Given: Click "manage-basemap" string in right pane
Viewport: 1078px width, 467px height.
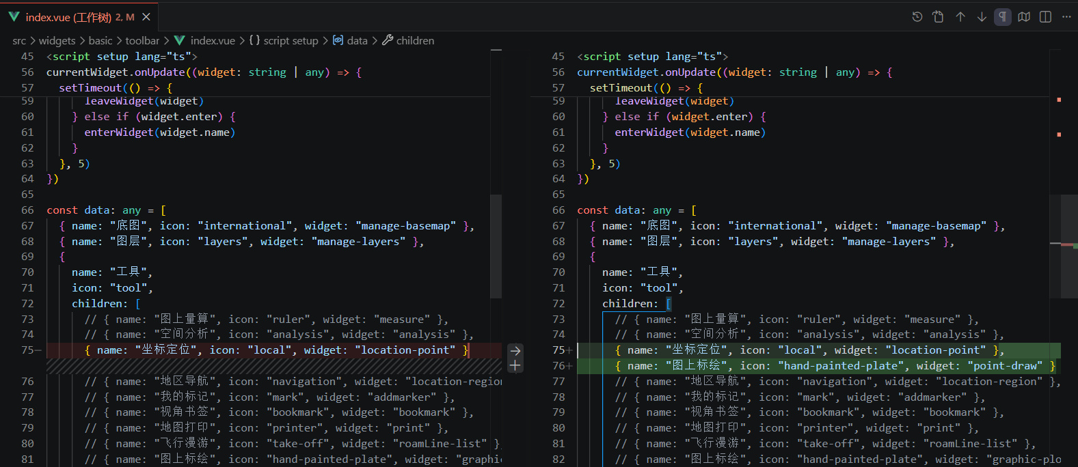Looking at the screenshot, I should tap(936, 226).
